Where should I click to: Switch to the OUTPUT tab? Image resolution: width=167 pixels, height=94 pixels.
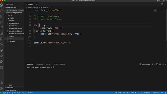click(48, 64)
